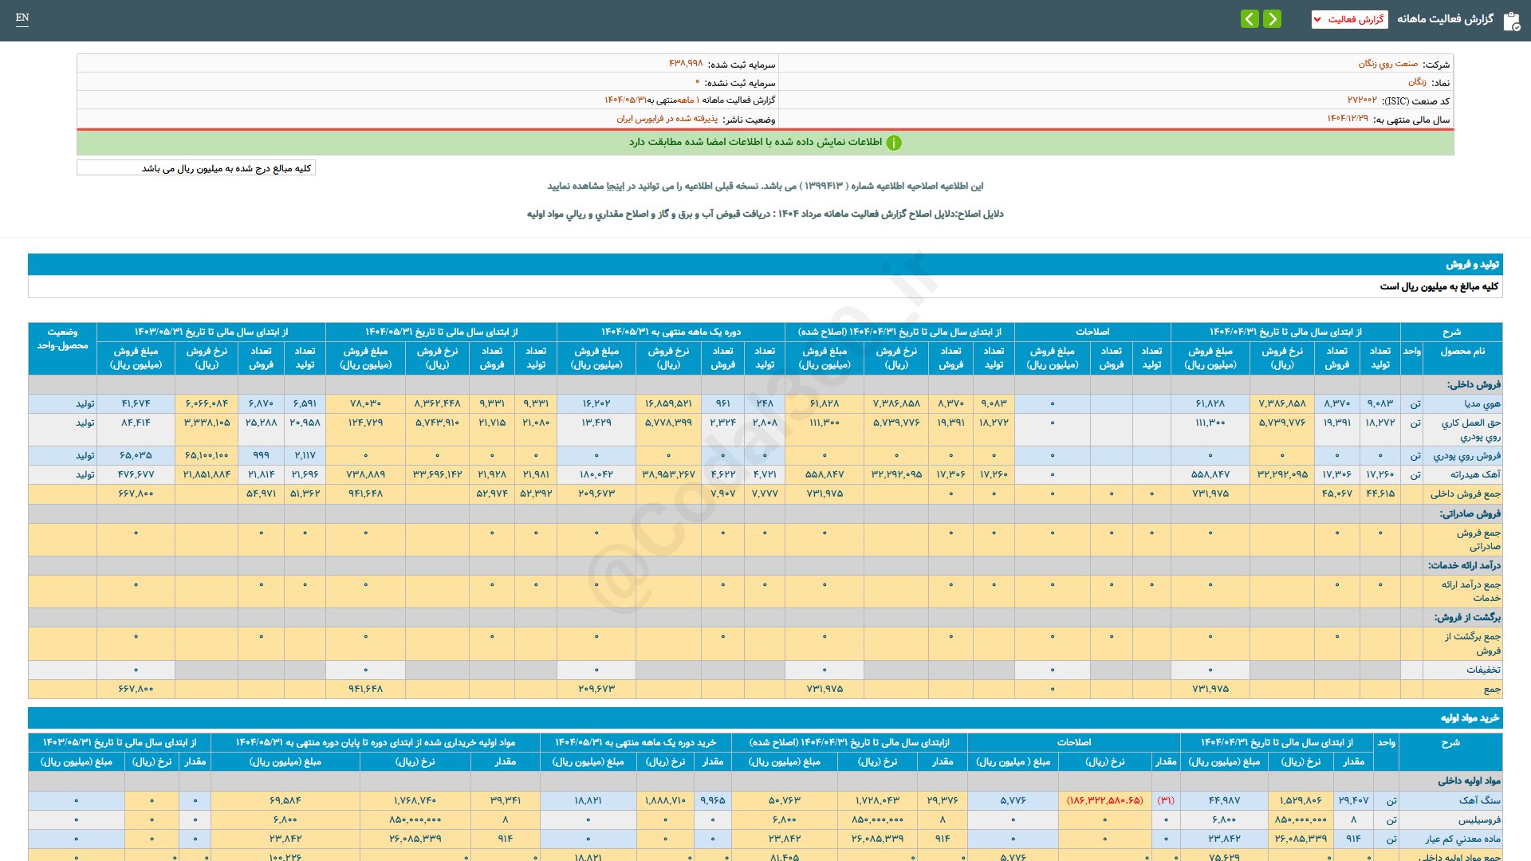
Task: Click the اصلاحات column header in sales table
Action: coord(1092,332)
